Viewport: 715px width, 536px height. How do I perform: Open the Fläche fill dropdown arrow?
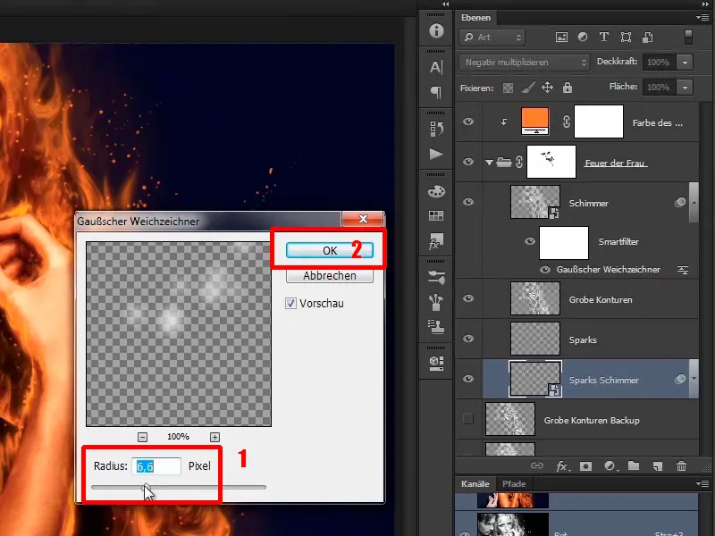coord(685,87)
